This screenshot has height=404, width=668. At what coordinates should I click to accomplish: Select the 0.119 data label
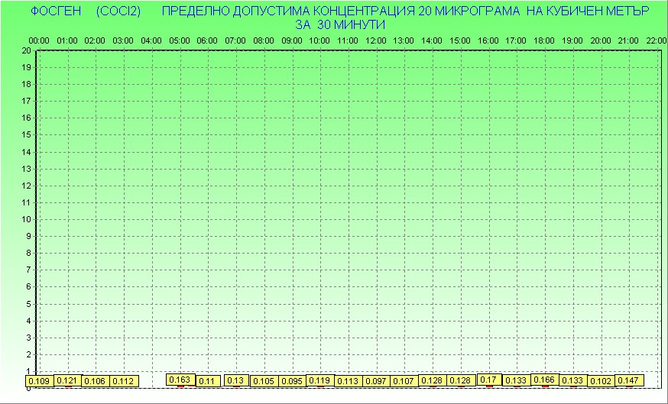(319, 380)
